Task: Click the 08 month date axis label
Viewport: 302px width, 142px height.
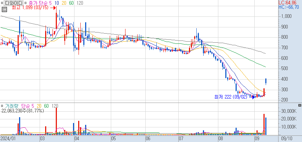Action: [221, 138]
